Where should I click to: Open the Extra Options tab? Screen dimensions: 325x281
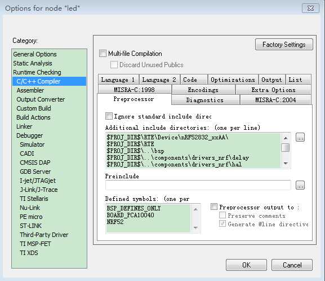pos(273,90)
